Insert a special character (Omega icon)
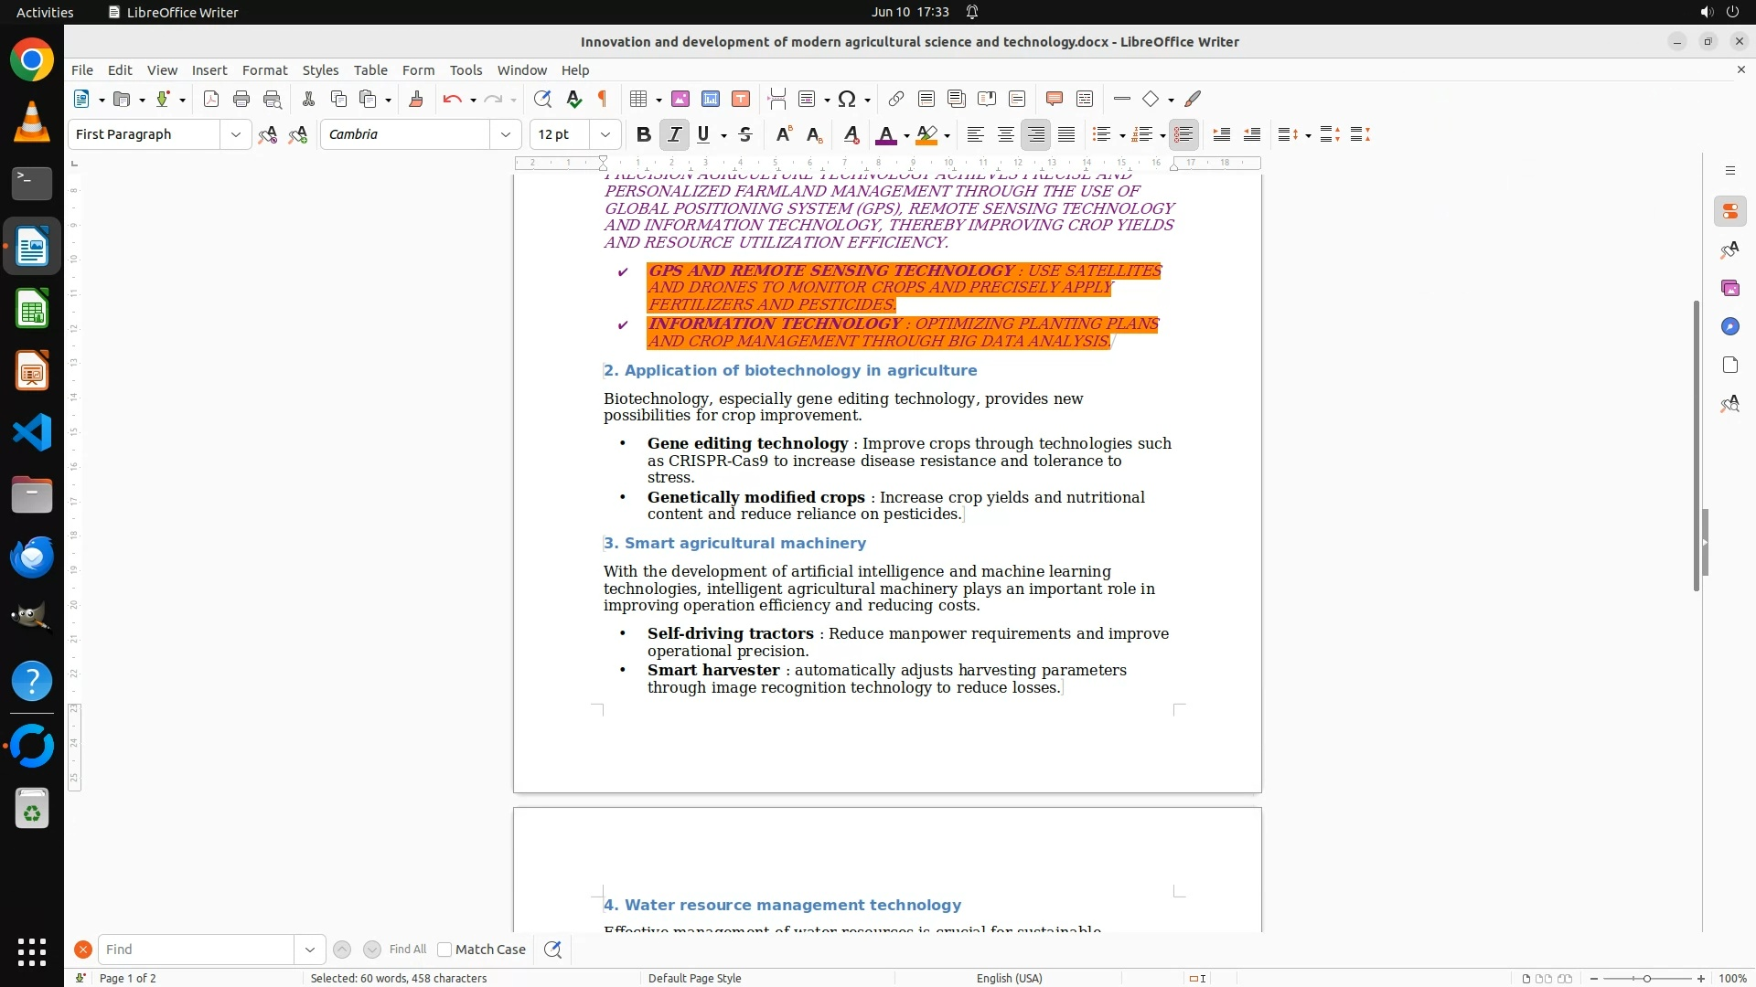 [847, 99]
